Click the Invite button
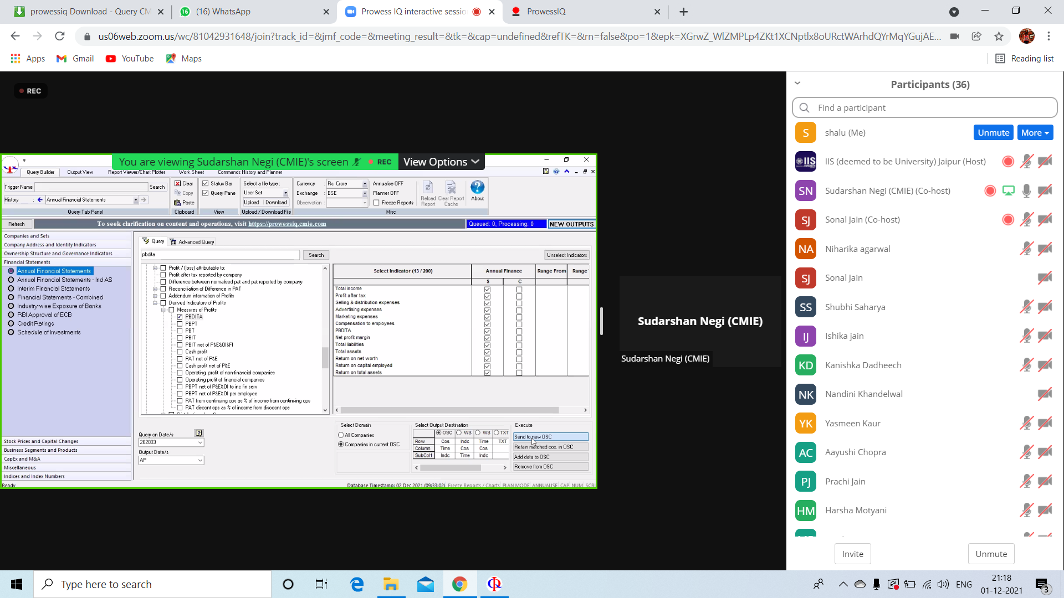The height and width of the screenshot is (598, 1064). [x=852, y=554]
